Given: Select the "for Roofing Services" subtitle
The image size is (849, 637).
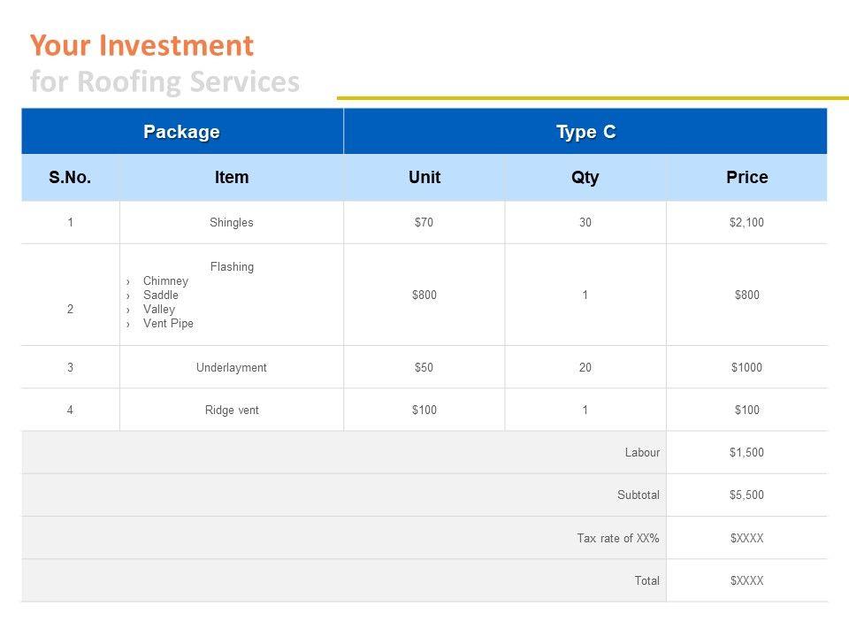Looking at the screenshot, I should click(x=164, y=82).
